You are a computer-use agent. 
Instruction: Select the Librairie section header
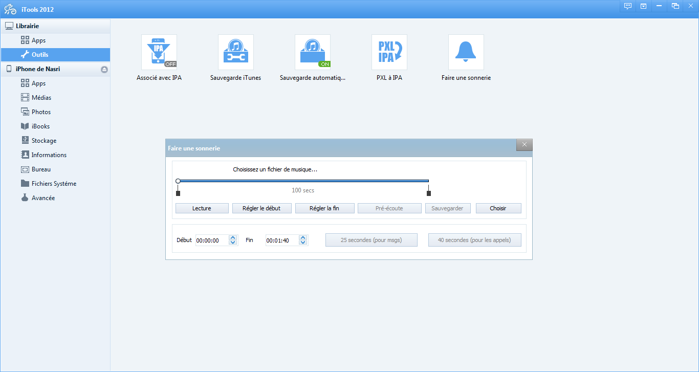coord(55,26)
